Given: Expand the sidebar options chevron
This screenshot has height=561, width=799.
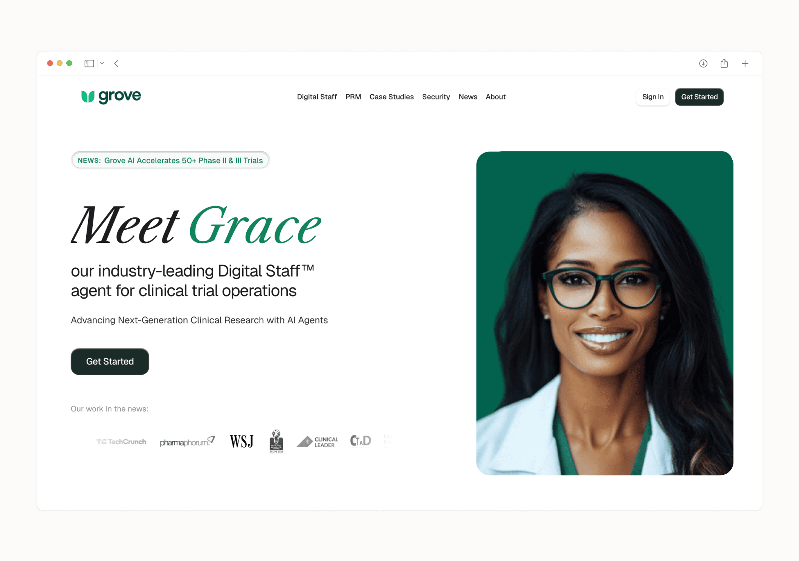Looking at the screenshot, I should (102, 63).
